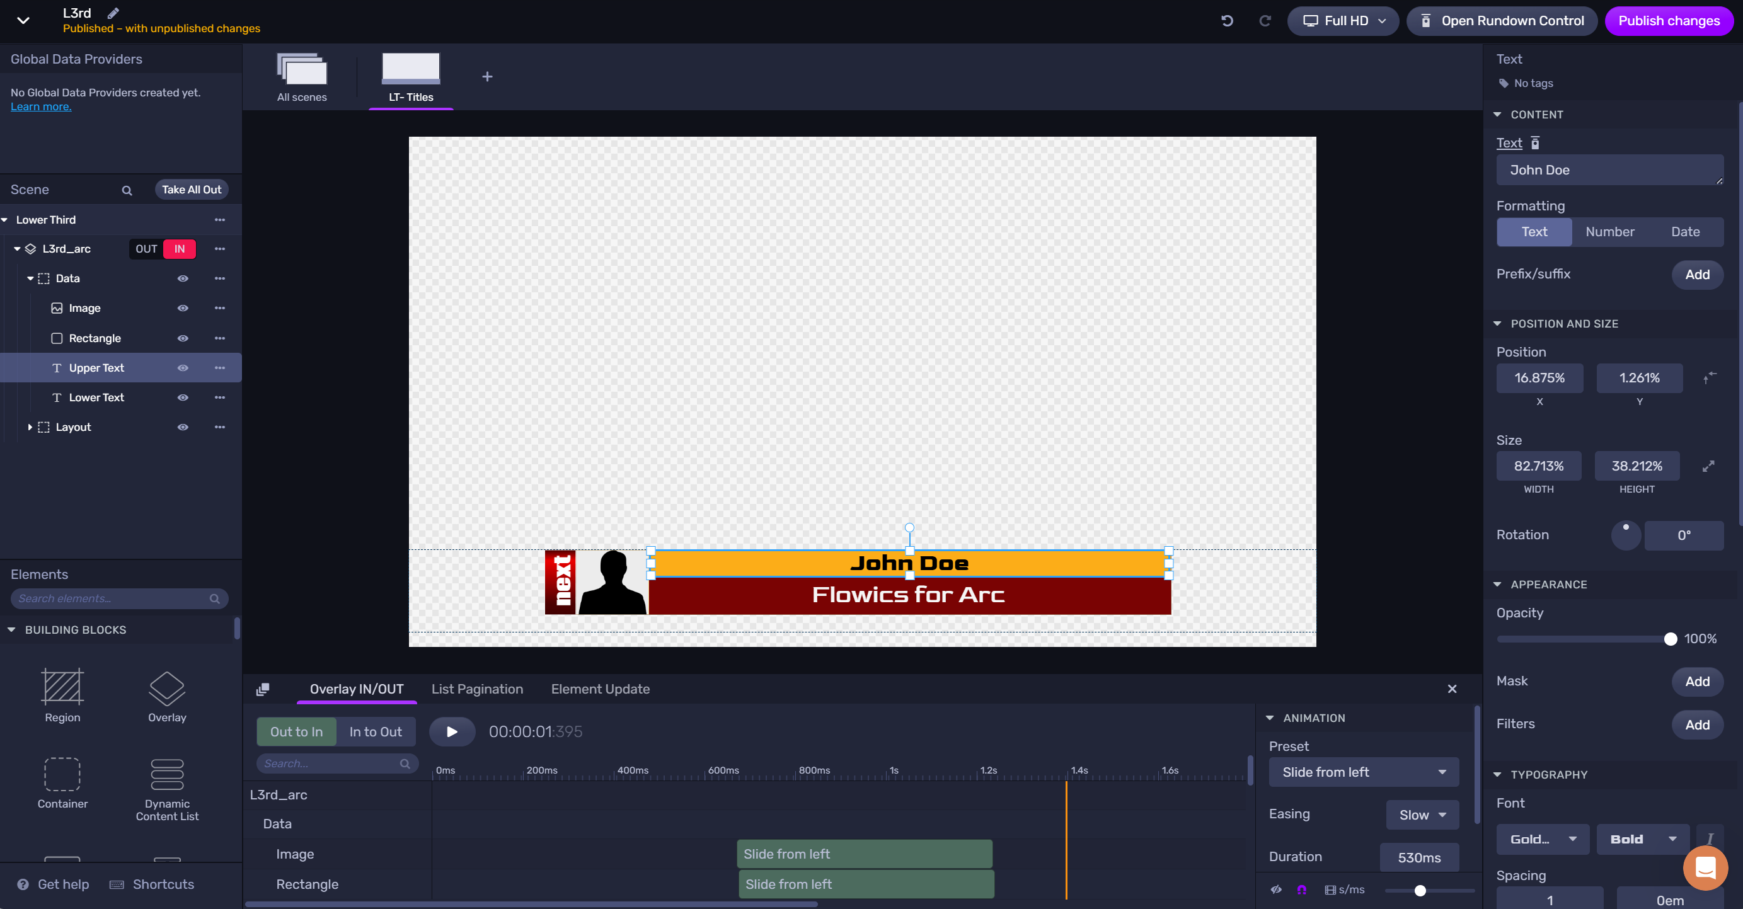Toggle visibility of Lower Text layer
Screen dimensions: 1743x909
183,397
